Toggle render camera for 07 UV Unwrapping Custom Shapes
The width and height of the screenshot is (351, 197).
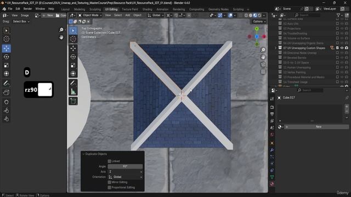(x=347, y=48)
